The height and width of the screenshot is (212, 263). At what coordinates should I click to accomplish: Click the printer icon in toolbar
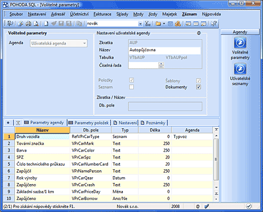[29, 23]
